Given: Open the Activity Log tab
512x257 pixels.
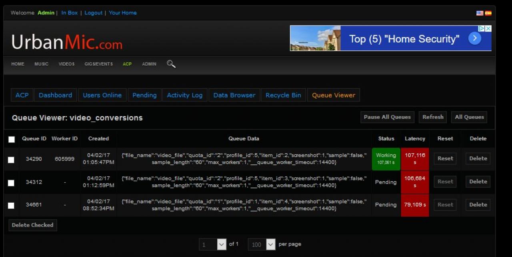Looking at the screenshot, I should pyautogui.click(x=184, y=95).
